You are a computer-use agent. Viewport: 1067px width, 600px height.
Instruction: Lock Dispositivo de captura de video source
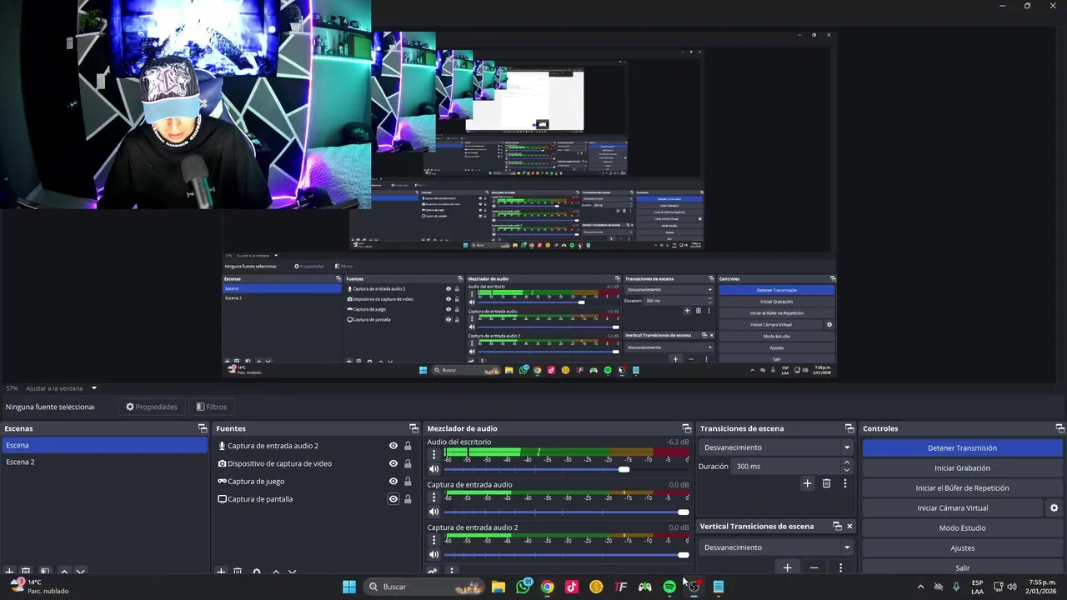tap(408, 463)
